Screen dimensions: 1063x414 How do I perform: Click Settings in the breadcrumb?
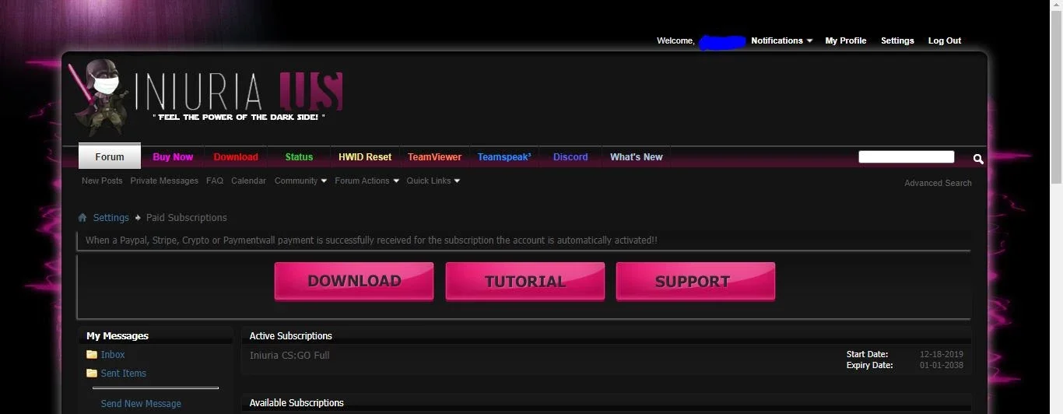111,218
